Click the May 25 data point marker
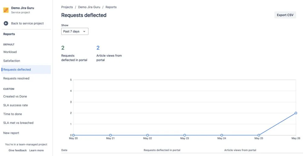This screenshot has height=156, width=308. 259,135
